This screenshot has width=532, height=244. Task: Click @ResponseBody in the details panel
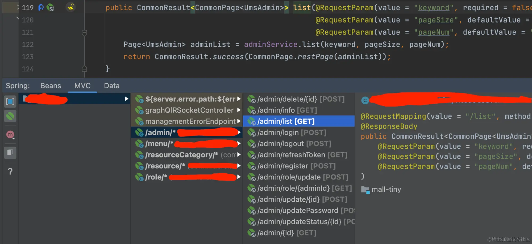[389, 126]
